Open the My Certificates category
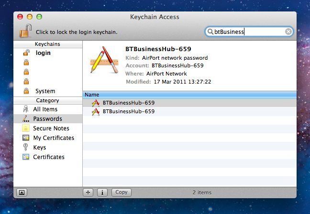310x214 pixels. click(48, 138)
